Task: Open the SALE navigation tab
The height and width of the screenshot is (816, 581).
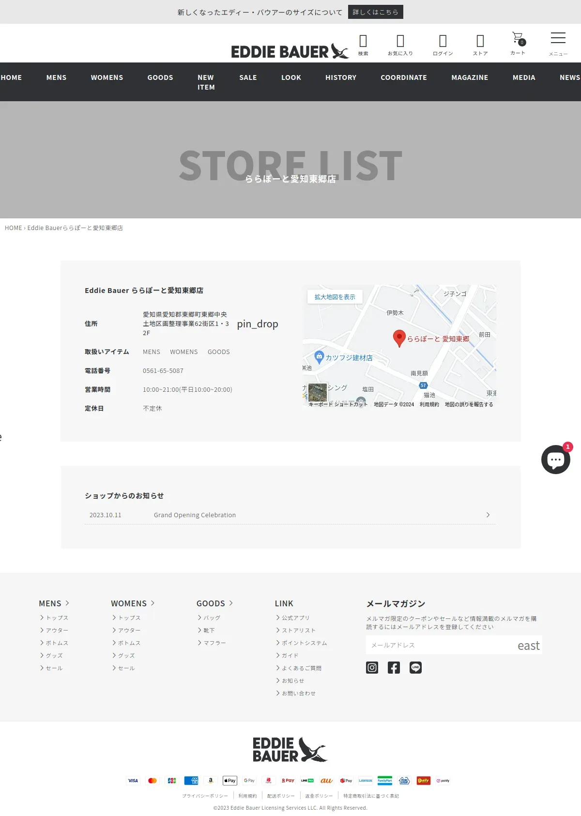Action: [x=248, y=77]
